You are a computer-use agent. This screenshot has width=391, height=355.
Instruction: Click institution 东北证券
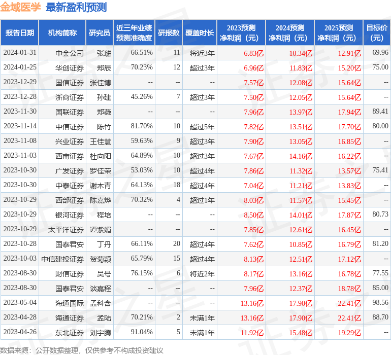70,332
